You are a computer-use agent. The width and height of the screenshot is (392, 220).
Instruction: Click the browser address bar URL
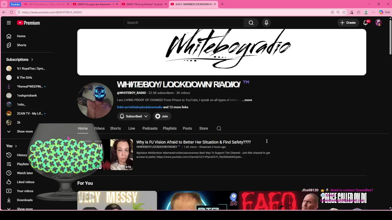coord(52,12)
